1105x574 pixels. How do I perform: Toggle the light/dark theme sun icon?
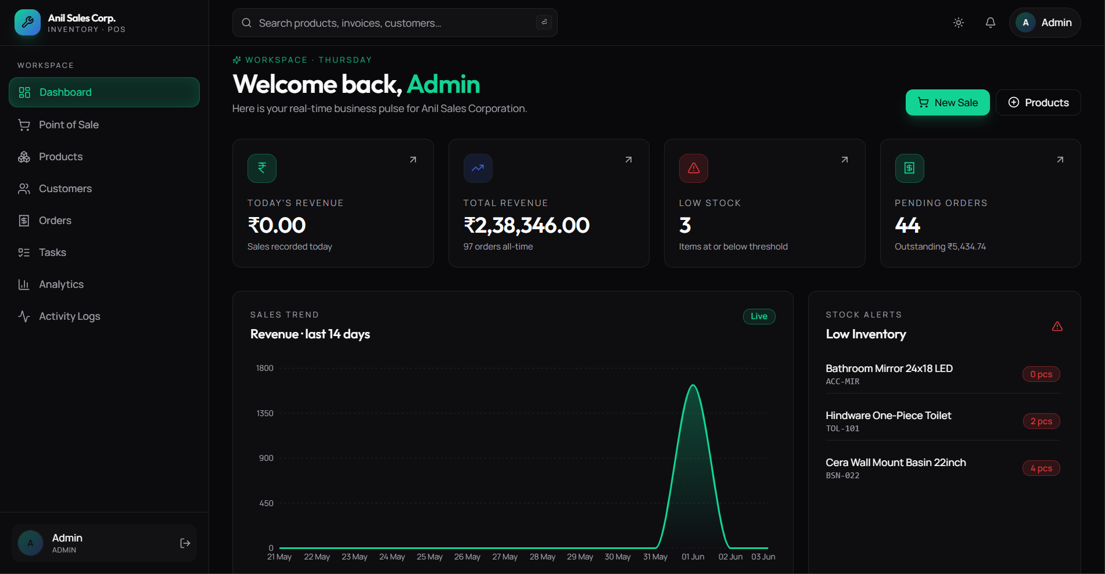(x=959, y=23)
